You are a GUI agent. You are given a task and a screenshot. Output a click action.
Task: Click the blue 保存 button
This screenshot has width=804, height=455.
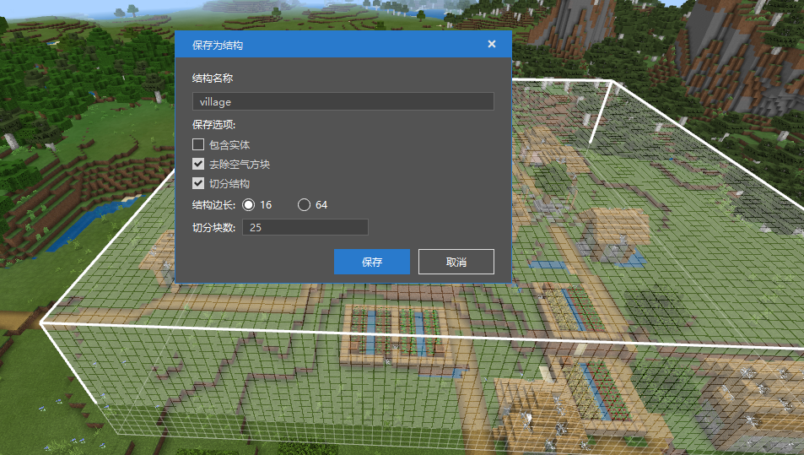[372, 262]
